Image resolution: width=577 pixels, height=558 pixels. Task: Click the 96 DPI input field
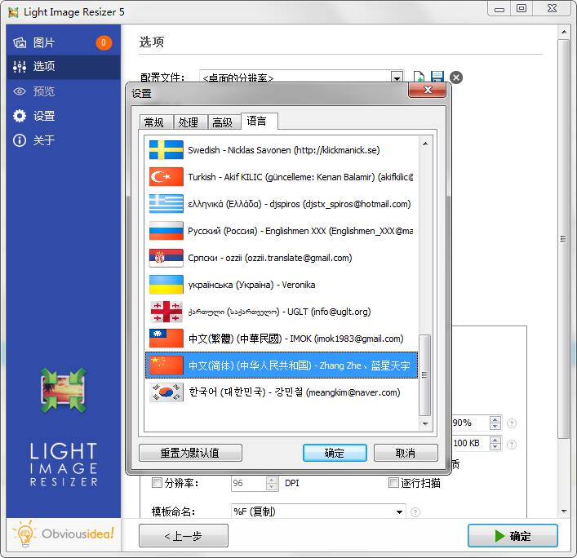249,483
